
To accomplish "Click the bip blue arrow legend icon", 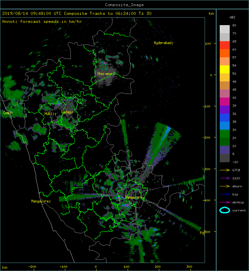I will (225, 194).
